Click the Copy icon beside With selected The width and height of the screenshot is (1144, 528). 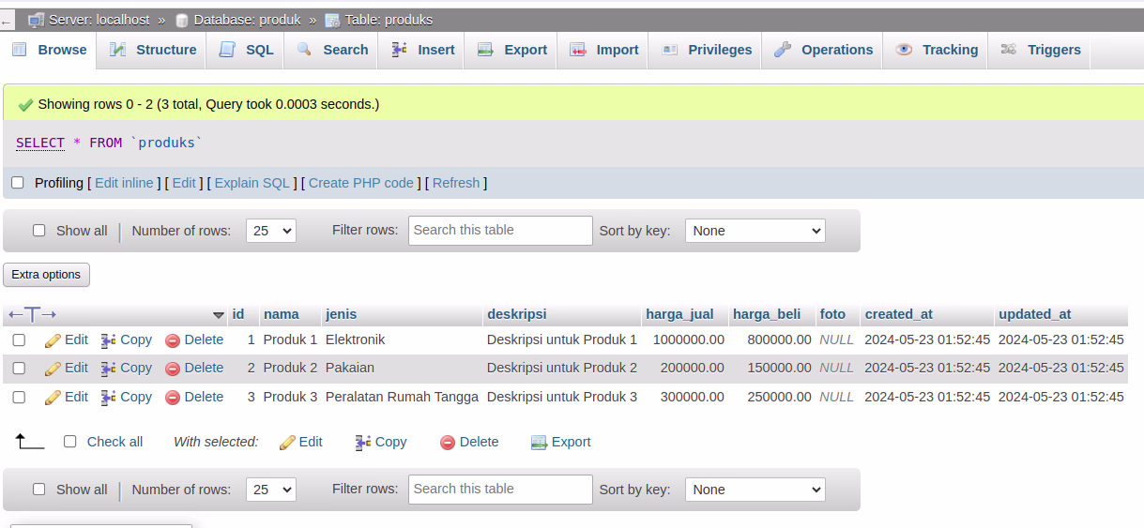tap(363, 443)
